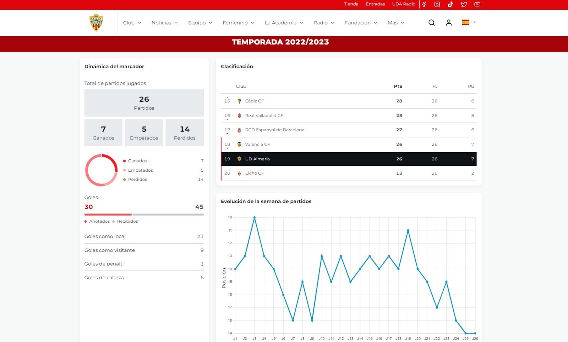Open the Facebook page via its icon
This screenshot has width=568, height=342.
424,4
